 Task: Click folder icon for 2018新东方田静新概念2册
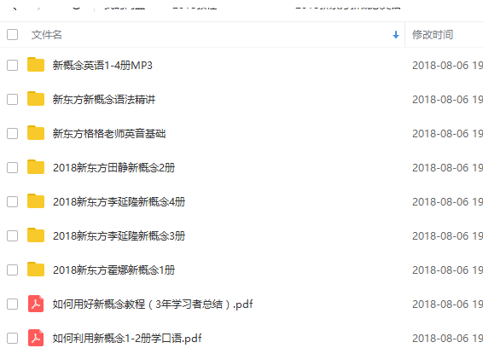(36, 167)
